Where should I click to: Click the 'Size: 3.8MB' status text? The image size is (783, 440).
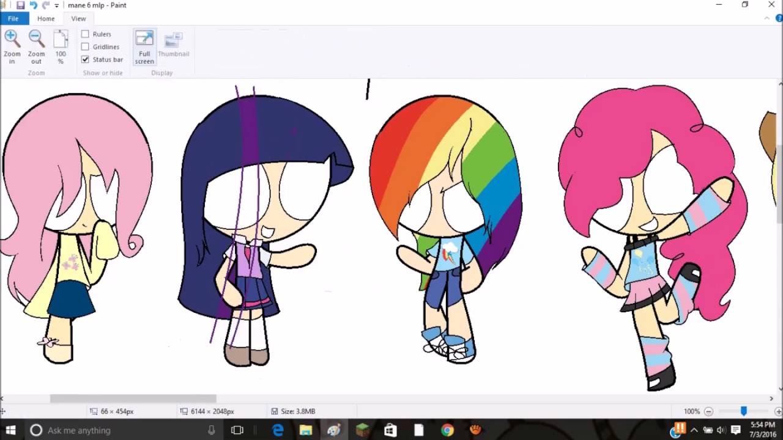point(297,411)
